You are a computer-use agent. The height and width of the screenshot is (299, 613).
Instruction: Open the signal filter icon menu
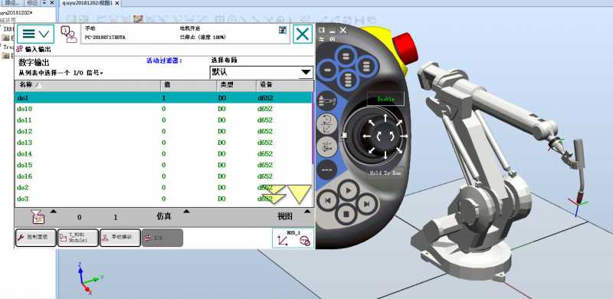tap(38, 216)
